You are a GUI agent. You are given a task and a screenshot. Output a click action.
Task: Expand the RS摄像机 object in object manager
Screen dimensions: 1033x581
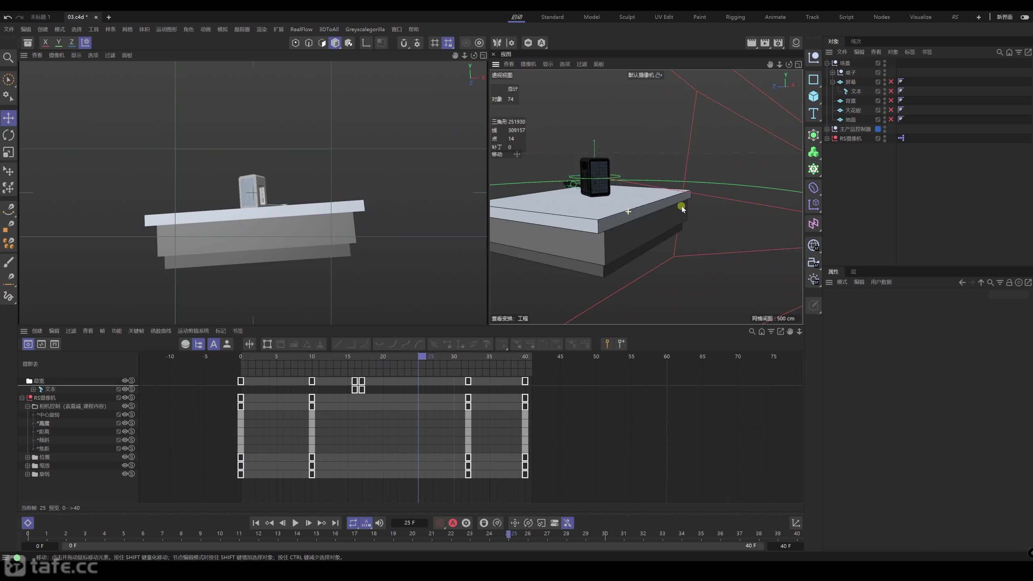[x=827, y=138]
